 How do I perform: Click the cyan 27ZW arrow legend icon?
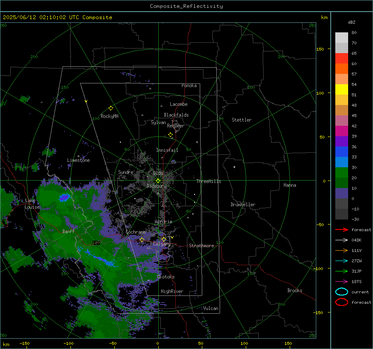point(342,261)
